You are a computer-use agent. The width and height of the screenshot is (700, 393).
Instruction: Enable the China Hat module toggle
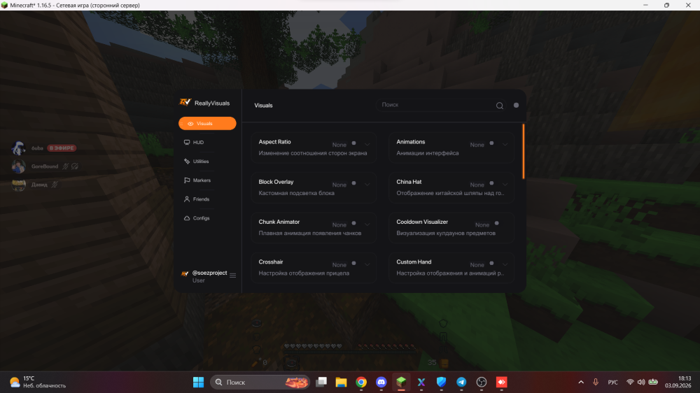pos(491,183)
